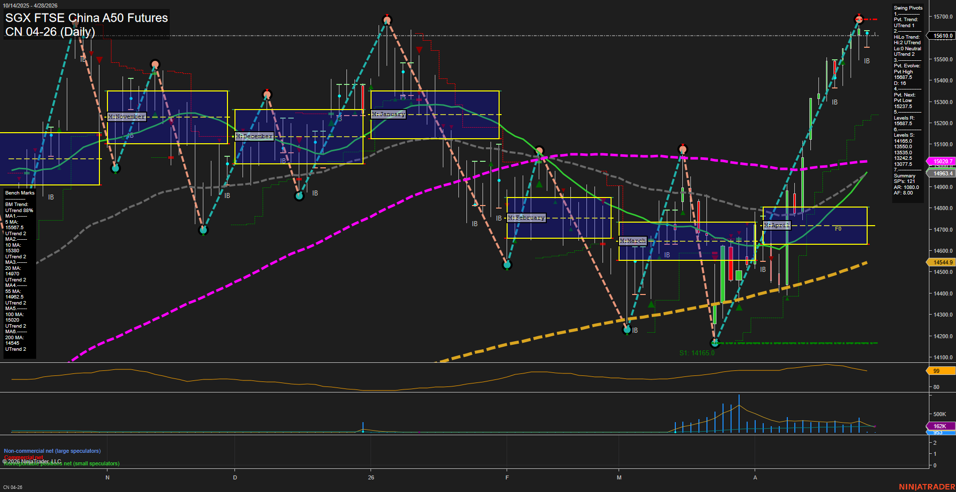Select the red pivot-high dot at top right
Viewport: 956px width, 492px height.
pos(859,20)
